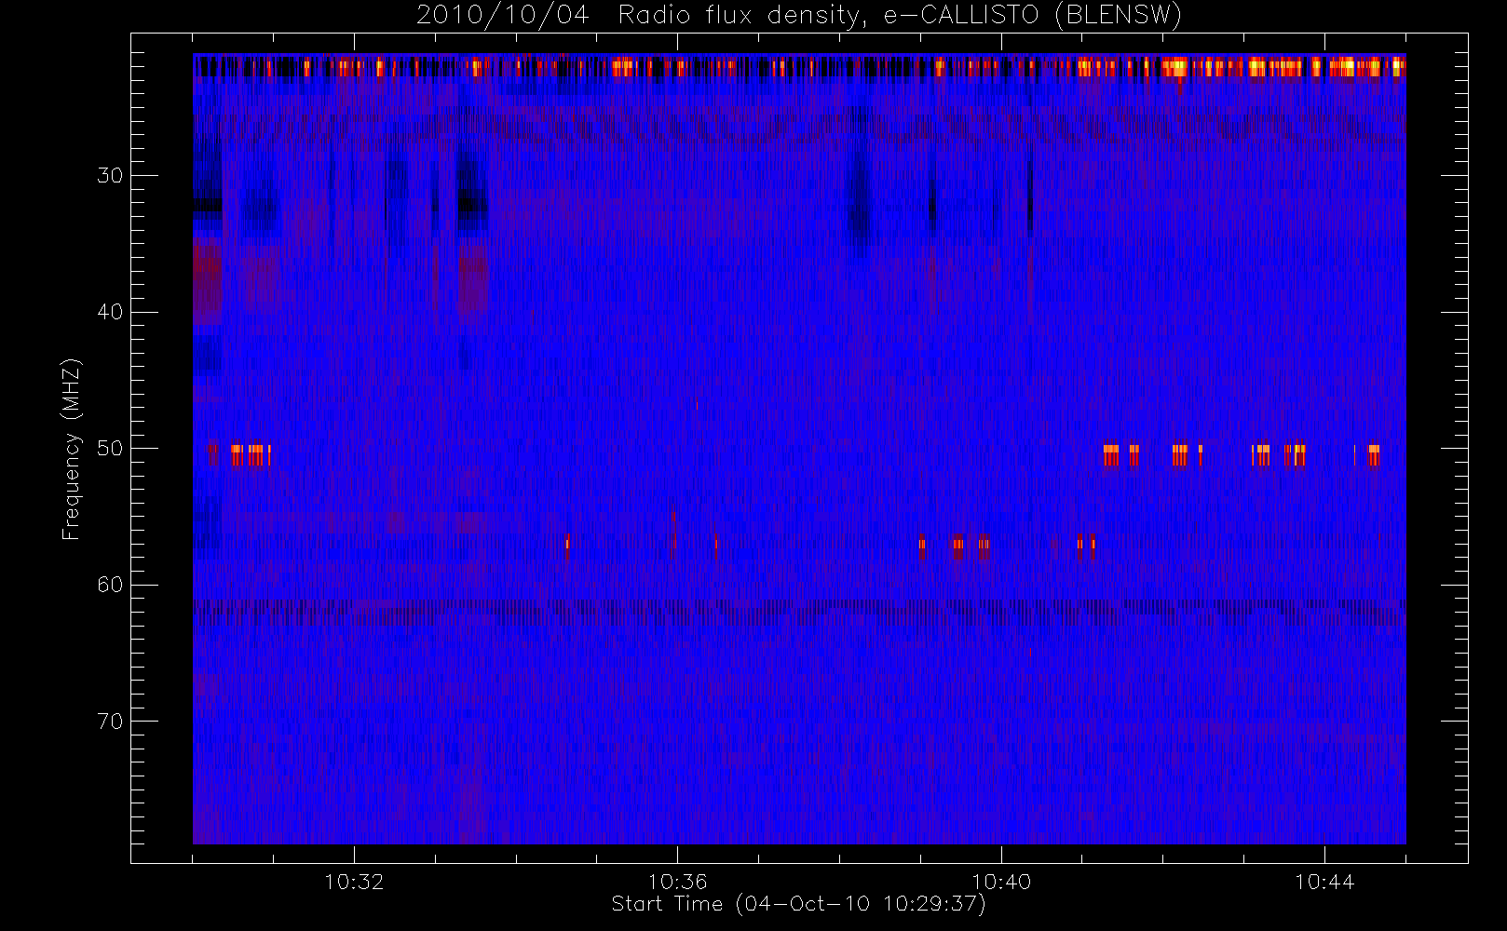
Task: Click the 30 frequency tick label
Action: (x=110, y=175)
